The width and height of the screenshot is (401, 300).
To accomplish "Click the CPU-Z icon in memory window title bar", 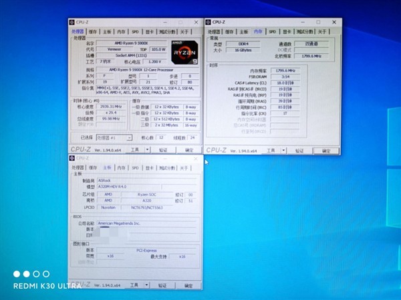I will coord(208,22).
